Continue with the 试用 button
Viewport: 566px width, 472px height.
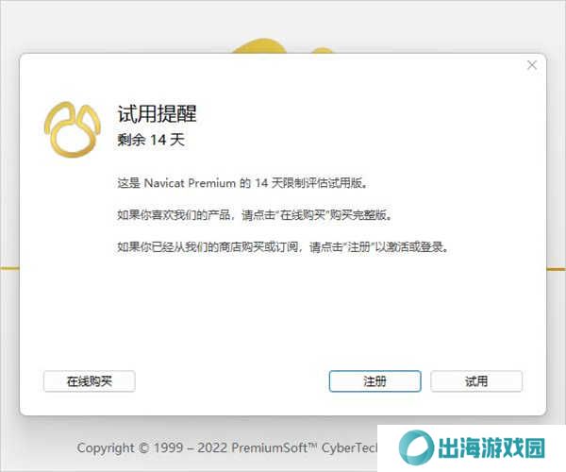click(476, 381)
